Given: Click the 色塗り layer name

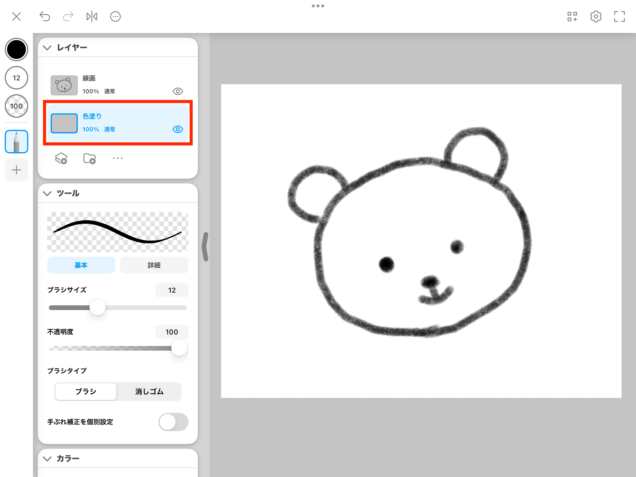Looking at the screenshot, I should coord(92,116).
